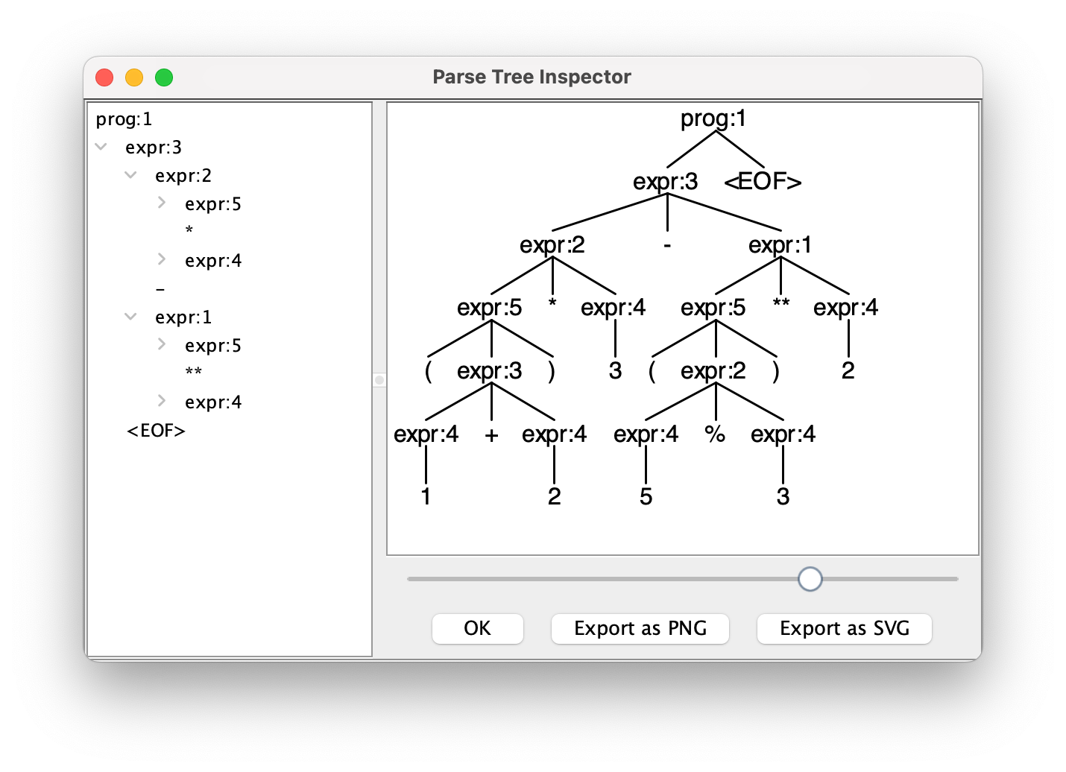Click the OK button
Image resolution: width=1066 pixels, height=772 pixels.
477,628
